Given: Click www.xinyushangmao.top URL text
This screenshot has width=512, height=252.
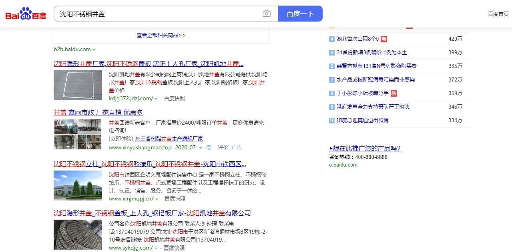Looking at the screenshot, I should point(140,147).
